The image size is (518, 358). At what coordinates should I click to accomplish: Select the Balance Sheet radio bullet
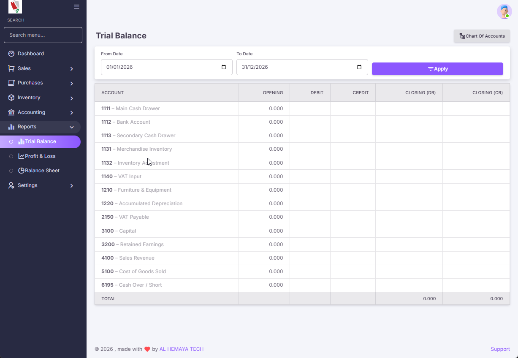pyautogui.click(x=11, y=171)
